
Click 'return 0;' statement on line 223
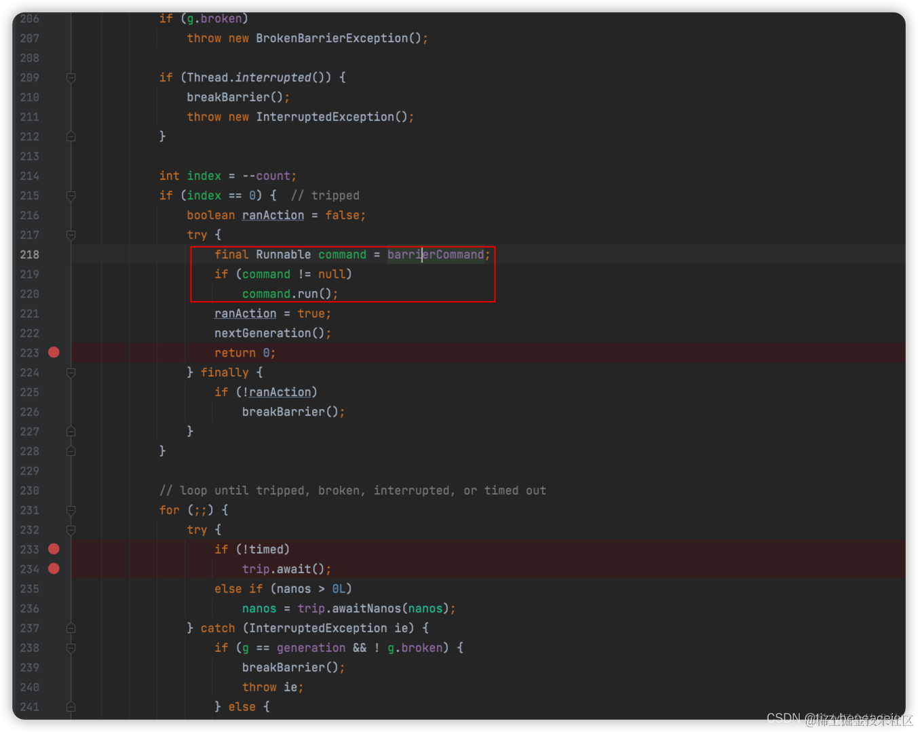click(x=245, y=353)
